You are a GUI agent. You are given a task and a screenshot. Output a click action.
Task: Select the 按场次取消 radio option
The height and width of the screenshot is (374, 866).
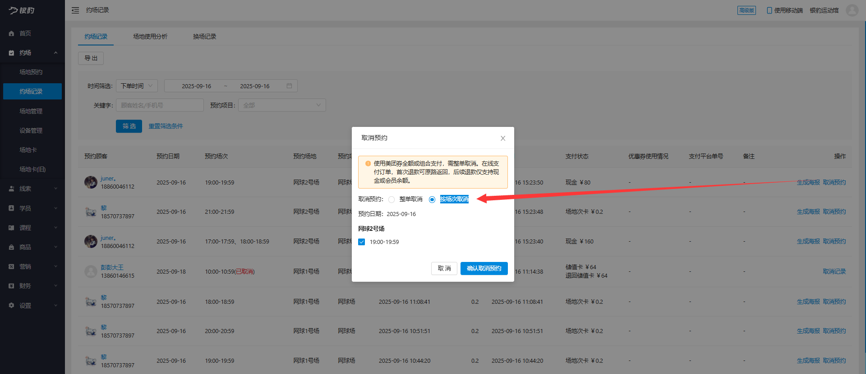[432, 199]
